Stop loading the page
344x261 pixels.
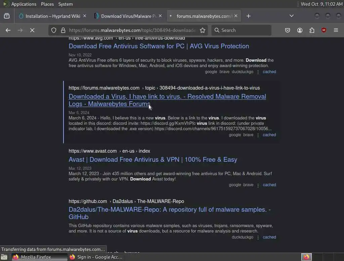[32, 30]
